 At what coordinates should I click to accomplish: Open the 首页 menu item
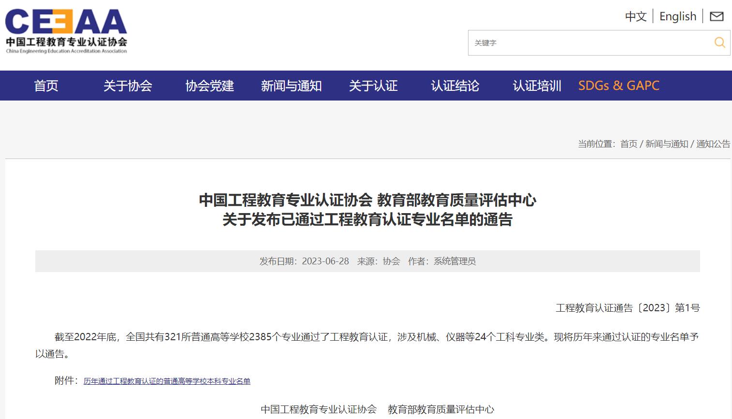pos(46,86)
